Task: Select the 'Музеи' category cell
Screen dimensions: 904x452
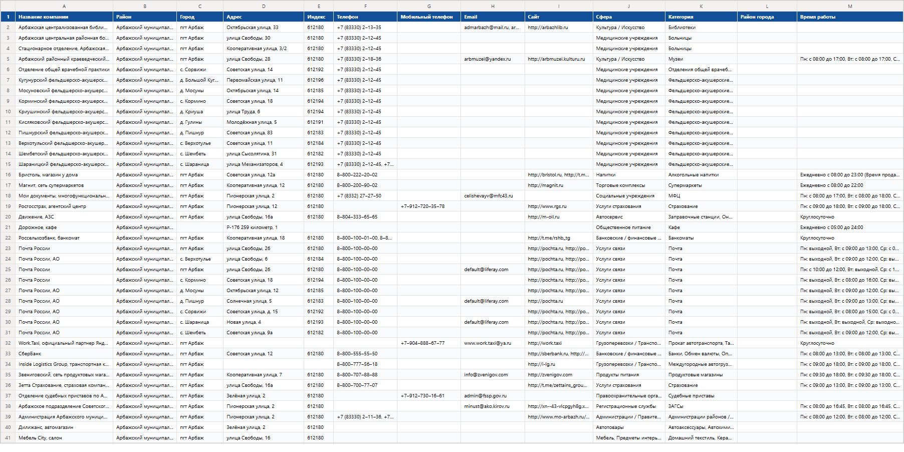Action: tap(701, 59)
